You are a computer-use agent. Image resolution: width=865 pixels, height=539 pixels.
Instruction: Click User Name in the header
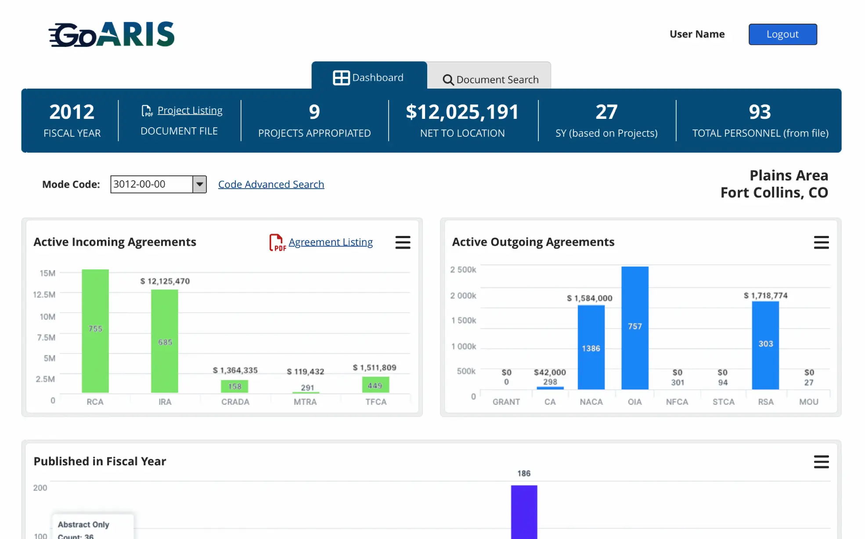tap(697, 34)
